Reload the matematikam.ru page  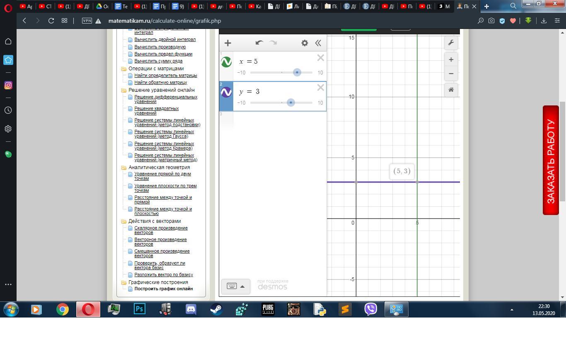(x=51, y=21)
